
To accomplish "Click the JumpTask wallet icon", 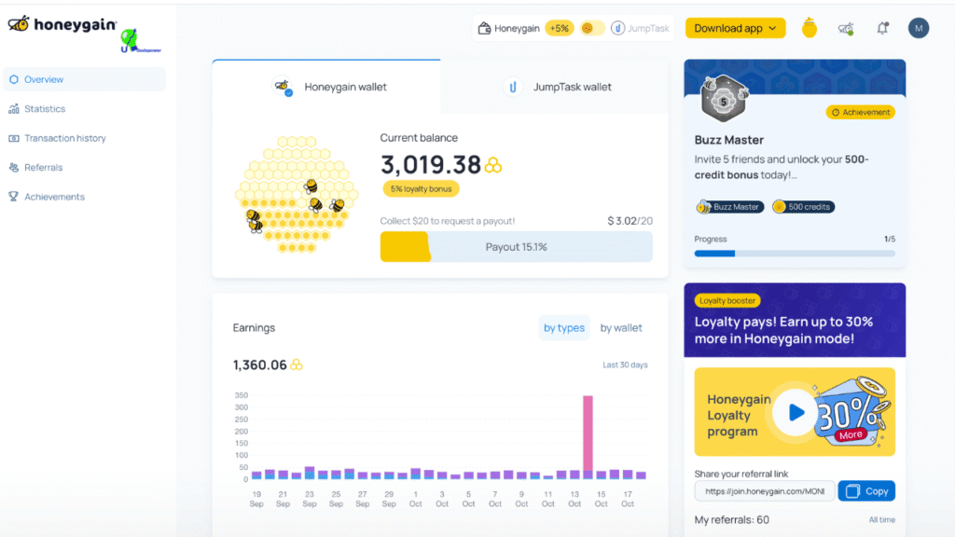I will (513, 87).
